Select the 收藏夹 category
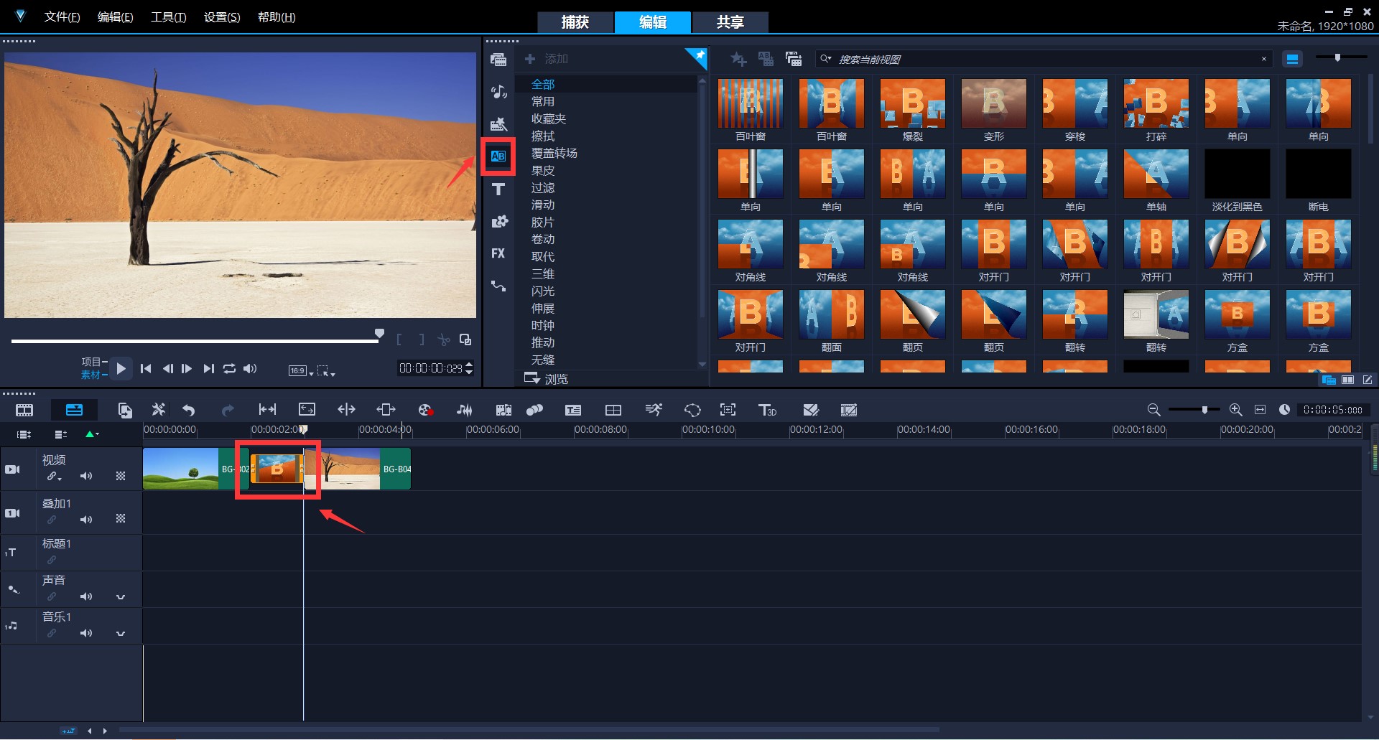The width and height of the screenshot is (1379, 740). coord(549,118)
